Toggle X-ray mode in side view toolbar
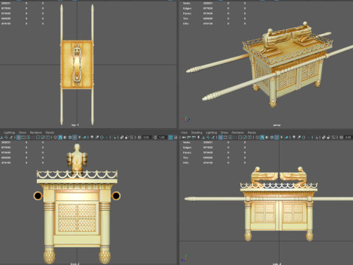353x265 pixels. [324, 138]
